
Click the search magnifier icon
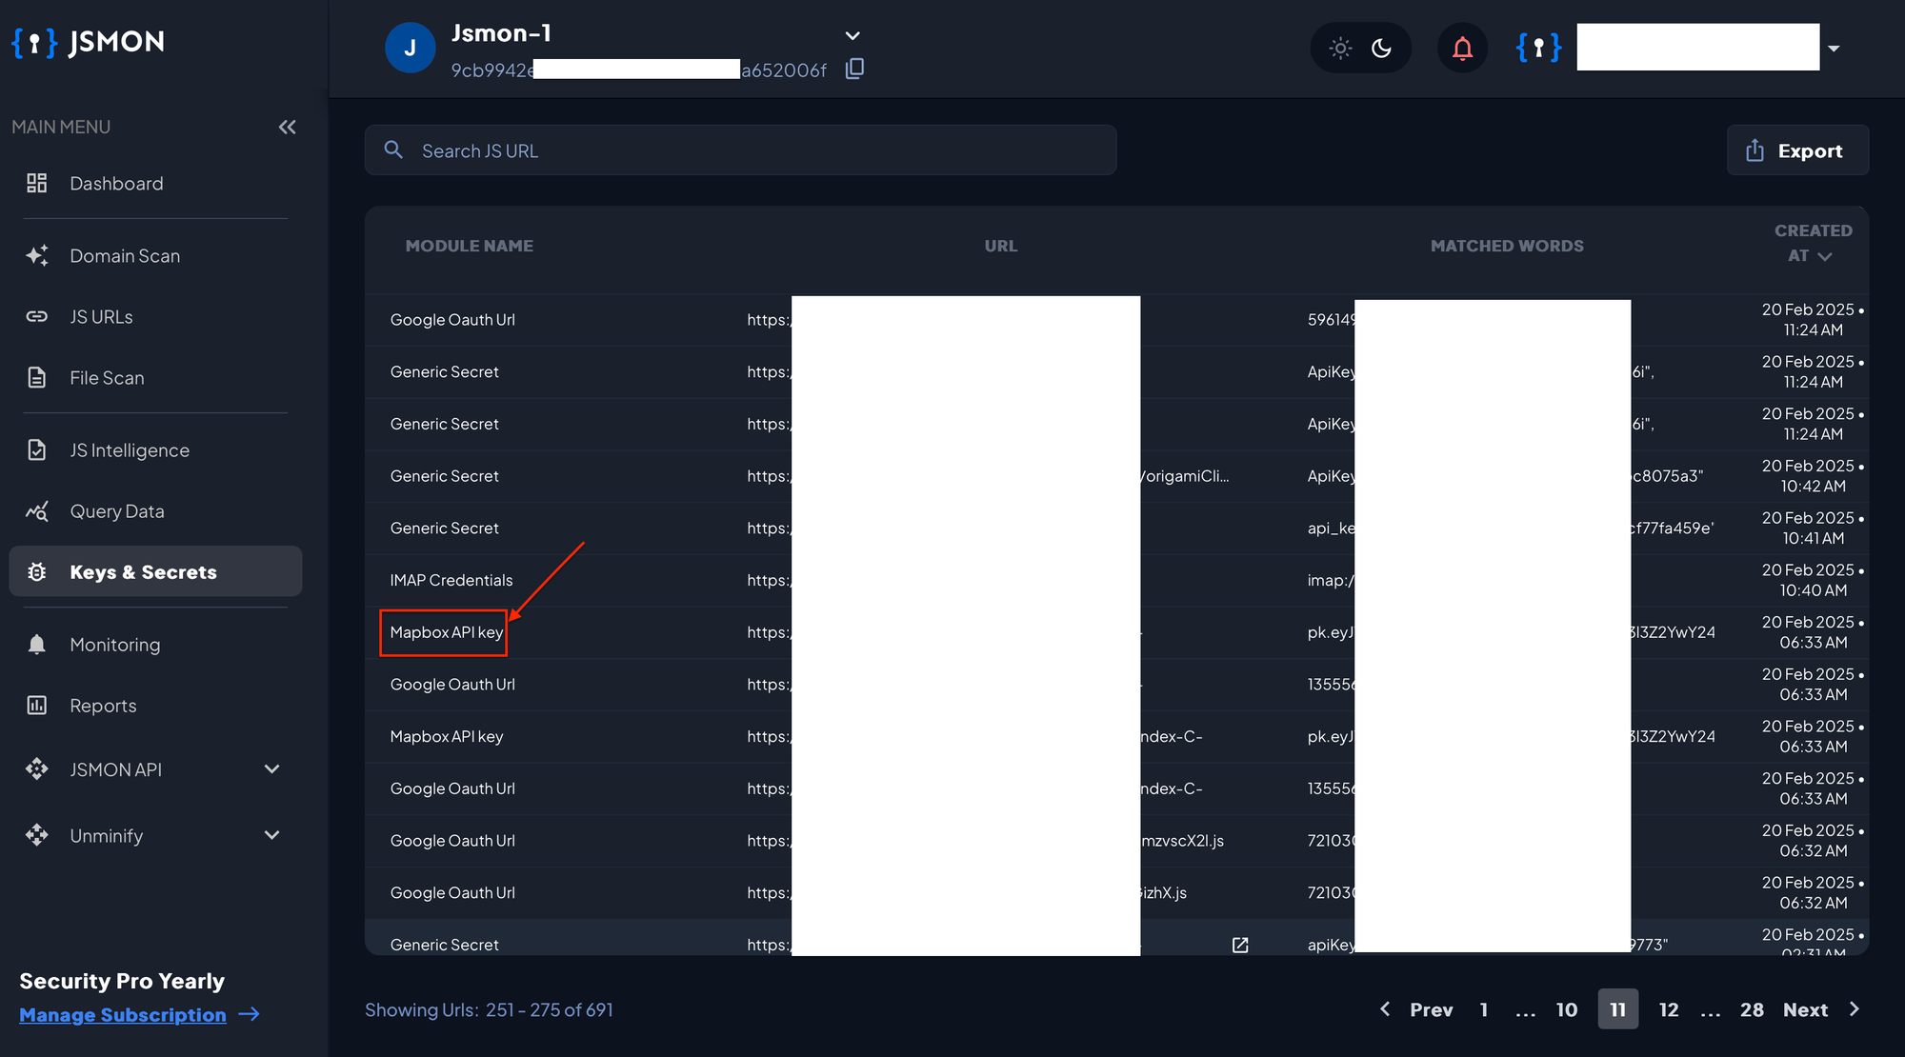pyautogui.click(x=393, y=150)
